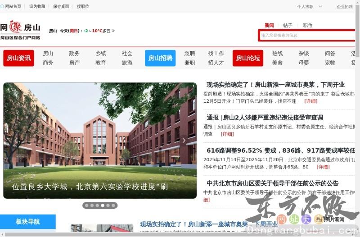Screen dimensions: 360x237
Task: Click 设为收藏 link
Action: (x=37, y=6)
